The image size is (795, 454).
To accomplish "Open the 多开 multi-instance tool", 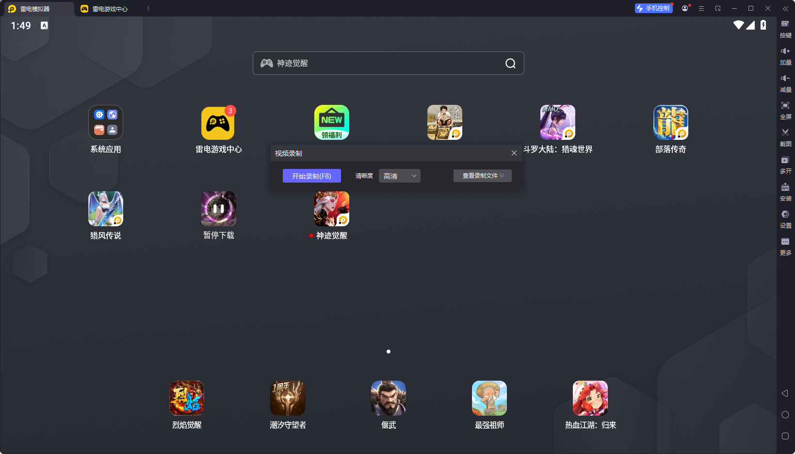I will coord(785,165).
